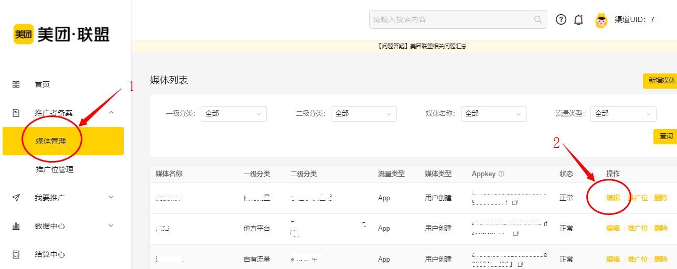
Task: Click the 媒体列表 heading
Action: tap(169, 80)
